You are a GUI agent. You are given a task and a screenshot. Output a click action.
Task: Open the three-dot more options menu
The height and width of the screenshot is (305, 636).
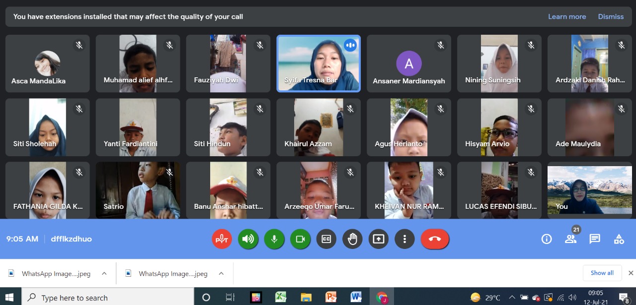404,239
